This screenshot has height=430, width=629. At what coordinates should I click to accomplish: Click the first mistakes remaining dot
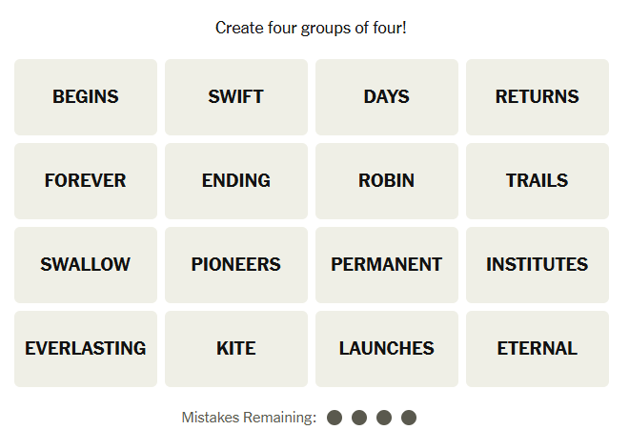point(335,418)
